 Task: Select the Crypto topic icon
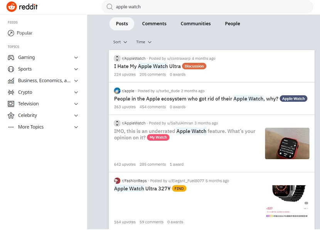click(10, 92)
